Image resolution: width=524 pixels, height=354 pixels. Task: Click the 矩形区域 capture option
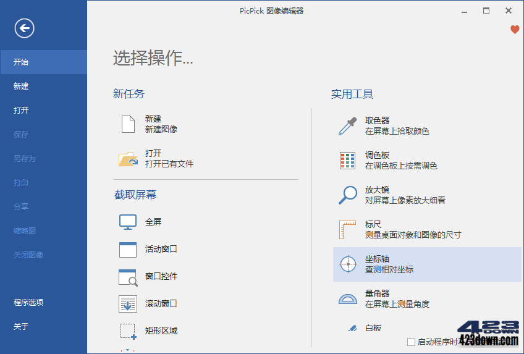click(x=161, y=331)
